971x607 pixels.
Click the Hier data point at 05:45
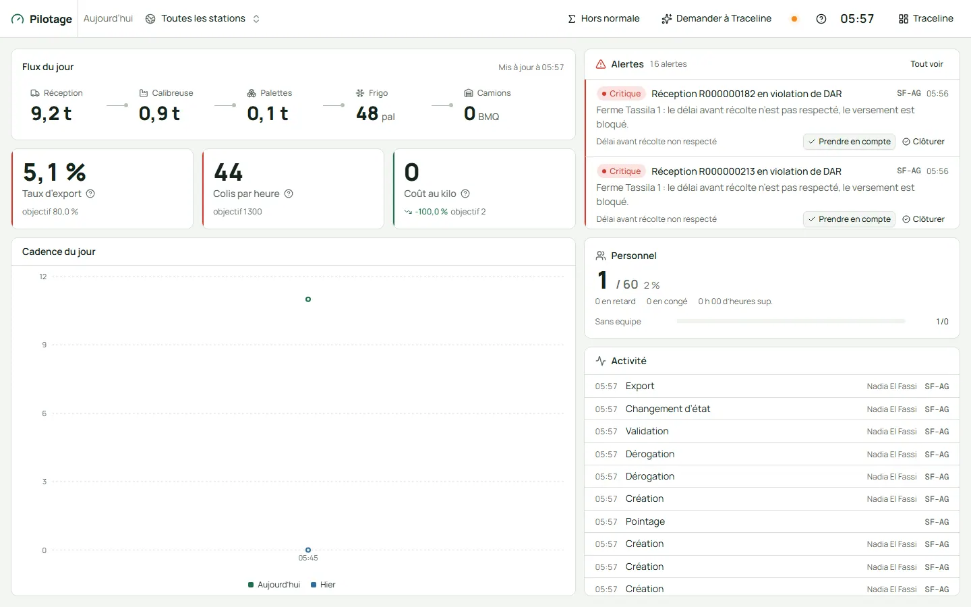click(x=308, y=550)
